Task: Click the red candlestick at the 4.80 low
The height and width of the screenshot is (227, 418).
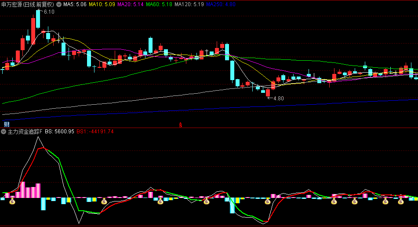Action: tap(268, 93)
